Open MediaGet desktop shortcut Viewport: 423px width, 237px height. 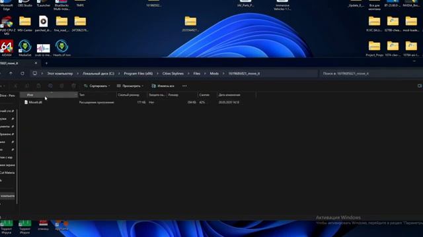coord(25,48)
